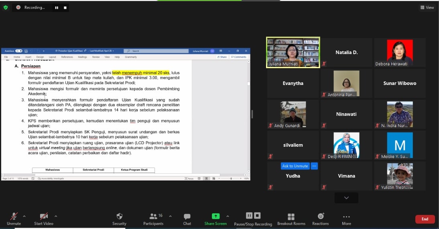Pause the recording from bottom toolbar

249,215
